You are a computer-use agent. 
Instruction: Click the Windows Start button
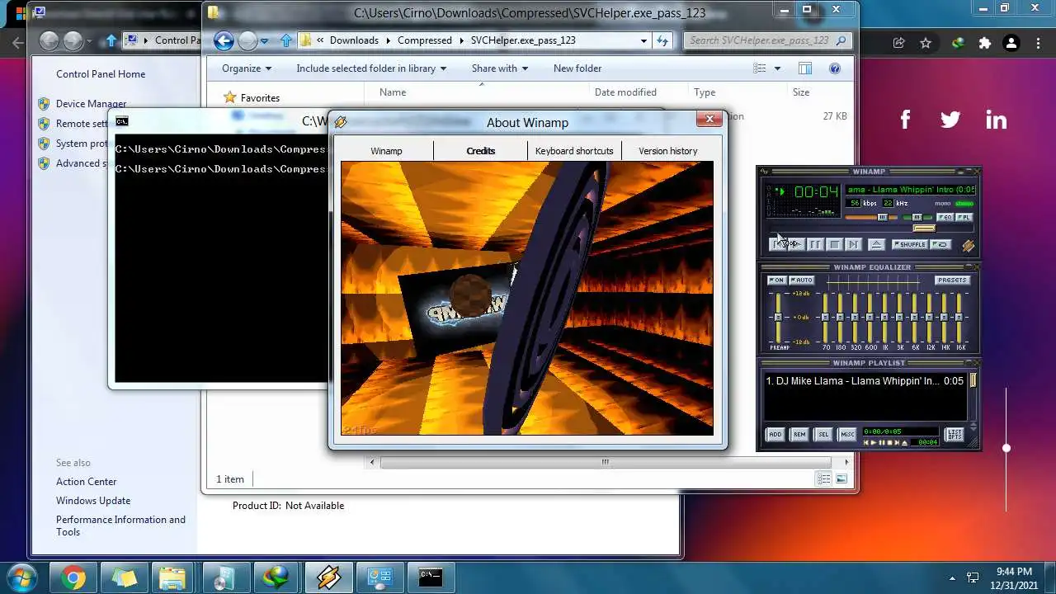tap(20, 577)
